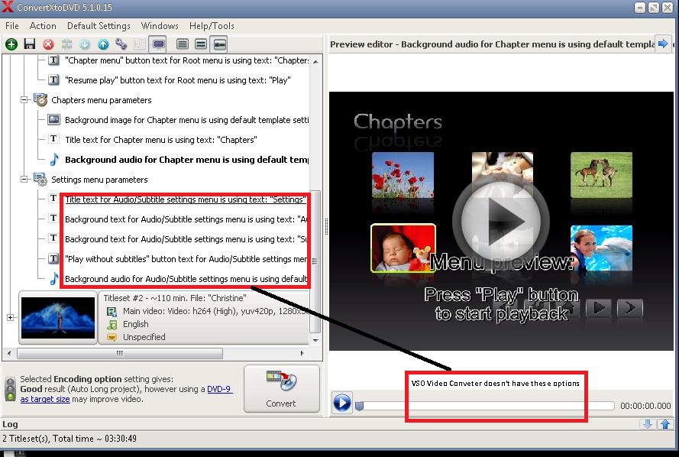This screenshot has width=679, height=457.
Task: Click the horizontal scrollbar left arrow
Action: click(x=9, y=354)
